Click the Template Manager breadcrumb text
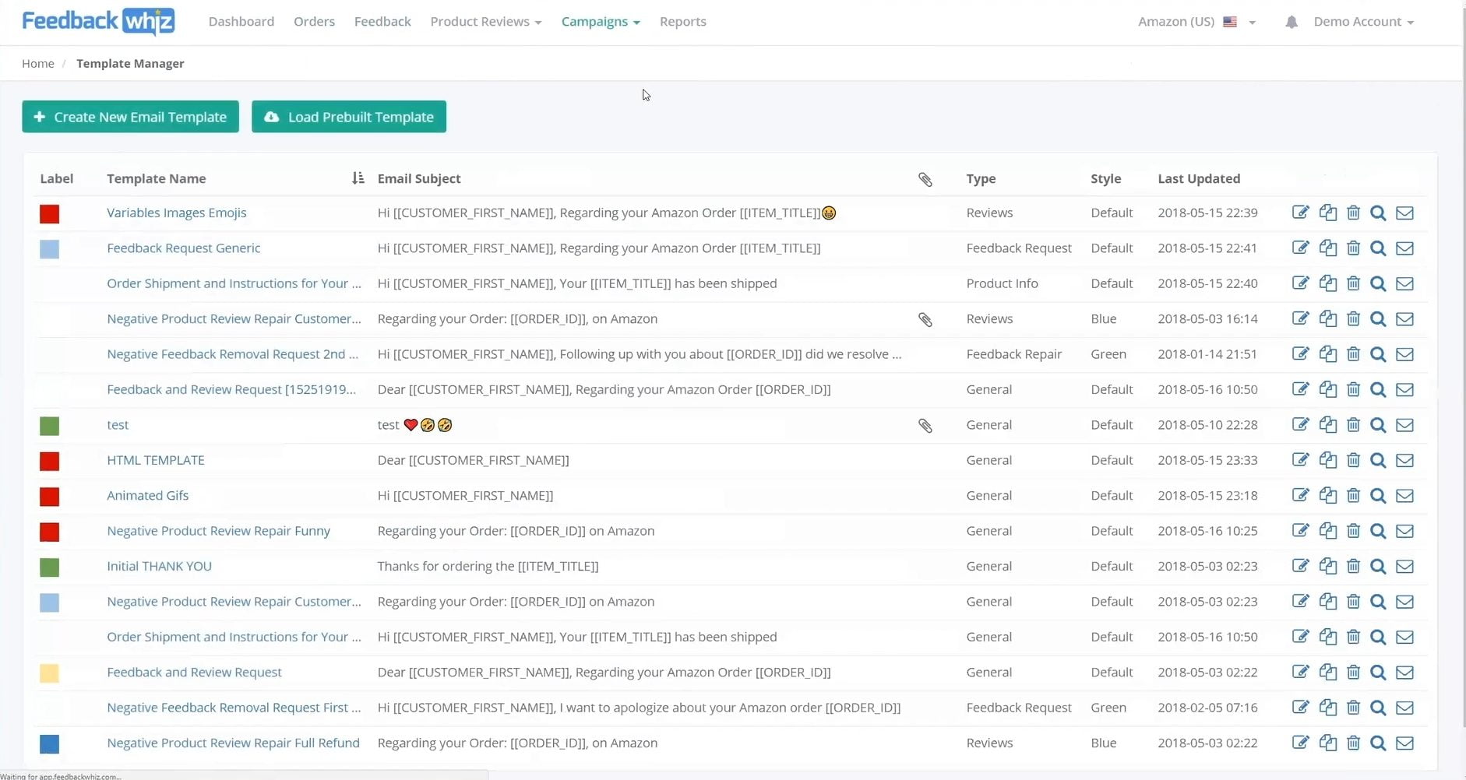 (130, 64)
